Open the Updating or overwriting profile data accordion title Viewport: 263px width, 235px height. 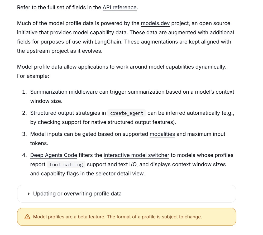pyautogui.click(x=77, y=194)
